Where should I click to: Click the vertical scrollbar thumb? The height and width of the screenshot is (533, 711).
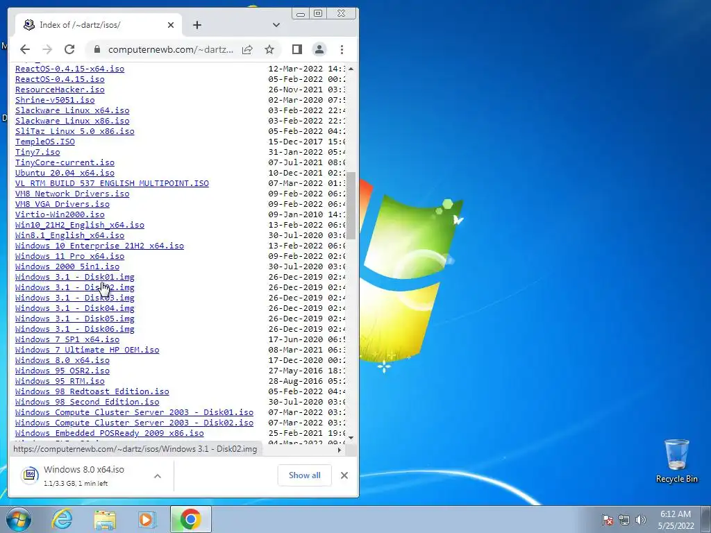351,205
